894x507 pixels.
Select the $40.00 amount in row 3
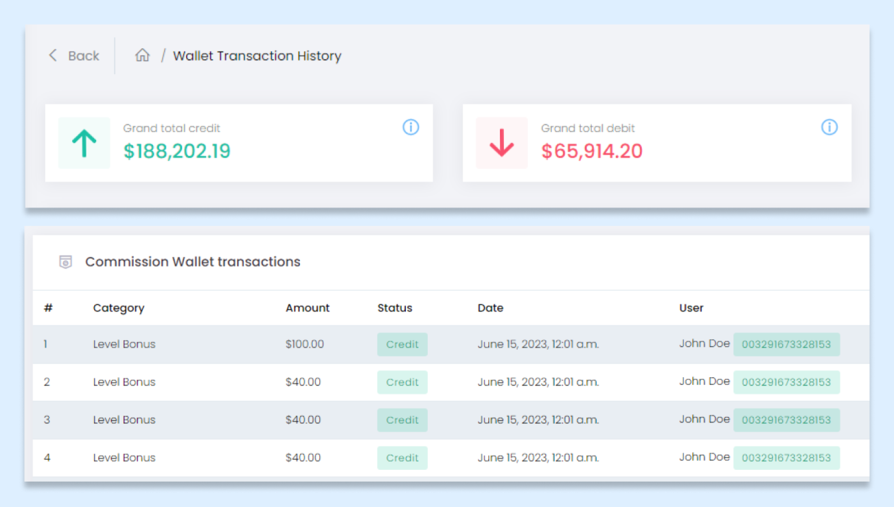pyautogui.click(x=303, y=420)
